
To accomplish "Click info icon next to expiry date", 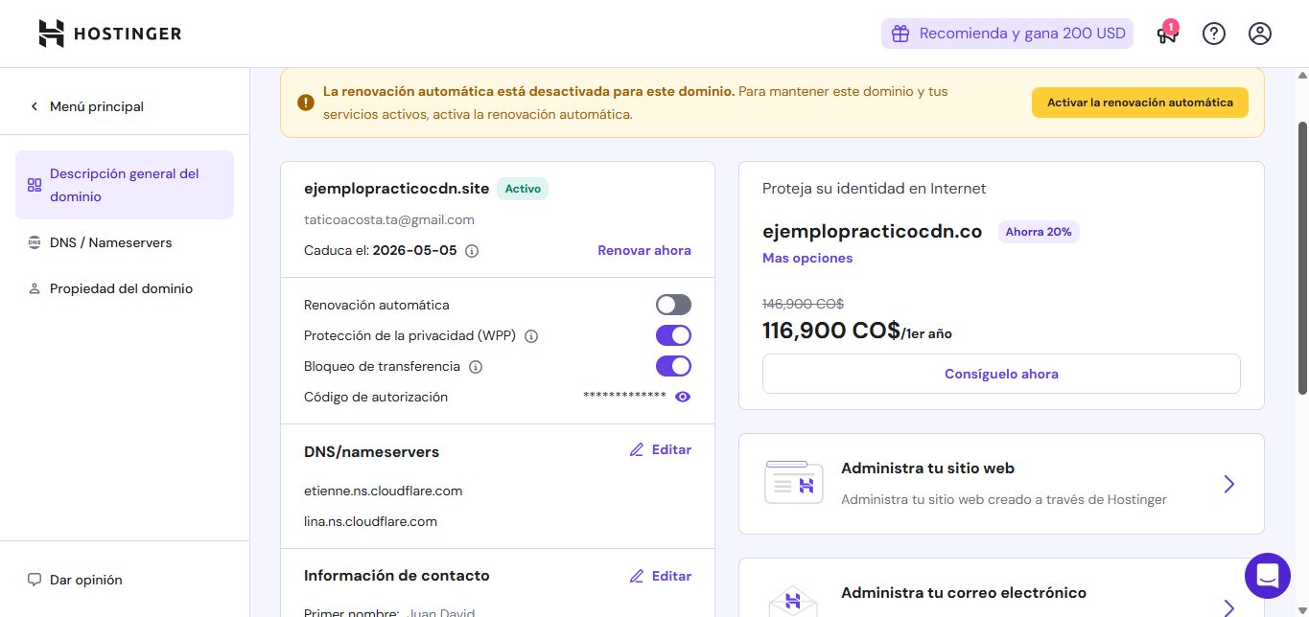I will click(x=472, y=251).
